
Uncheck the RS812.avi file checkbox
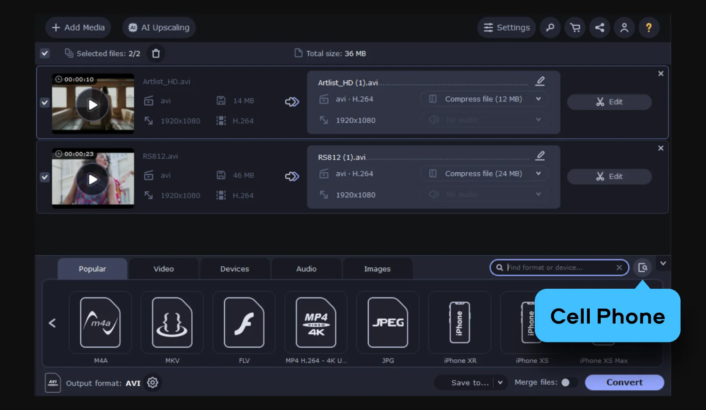pos(45,177)
